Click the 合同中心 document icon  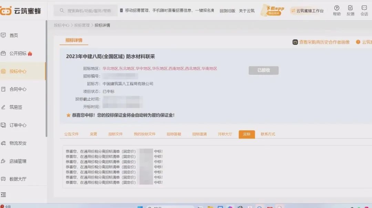point(3,89)
